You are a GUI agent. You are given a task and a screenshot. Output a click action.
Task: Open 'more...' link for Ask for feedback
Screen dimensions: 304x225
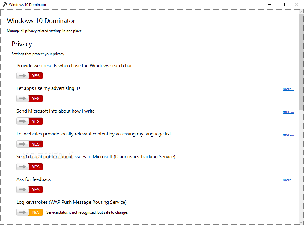[x=288, y=180]
